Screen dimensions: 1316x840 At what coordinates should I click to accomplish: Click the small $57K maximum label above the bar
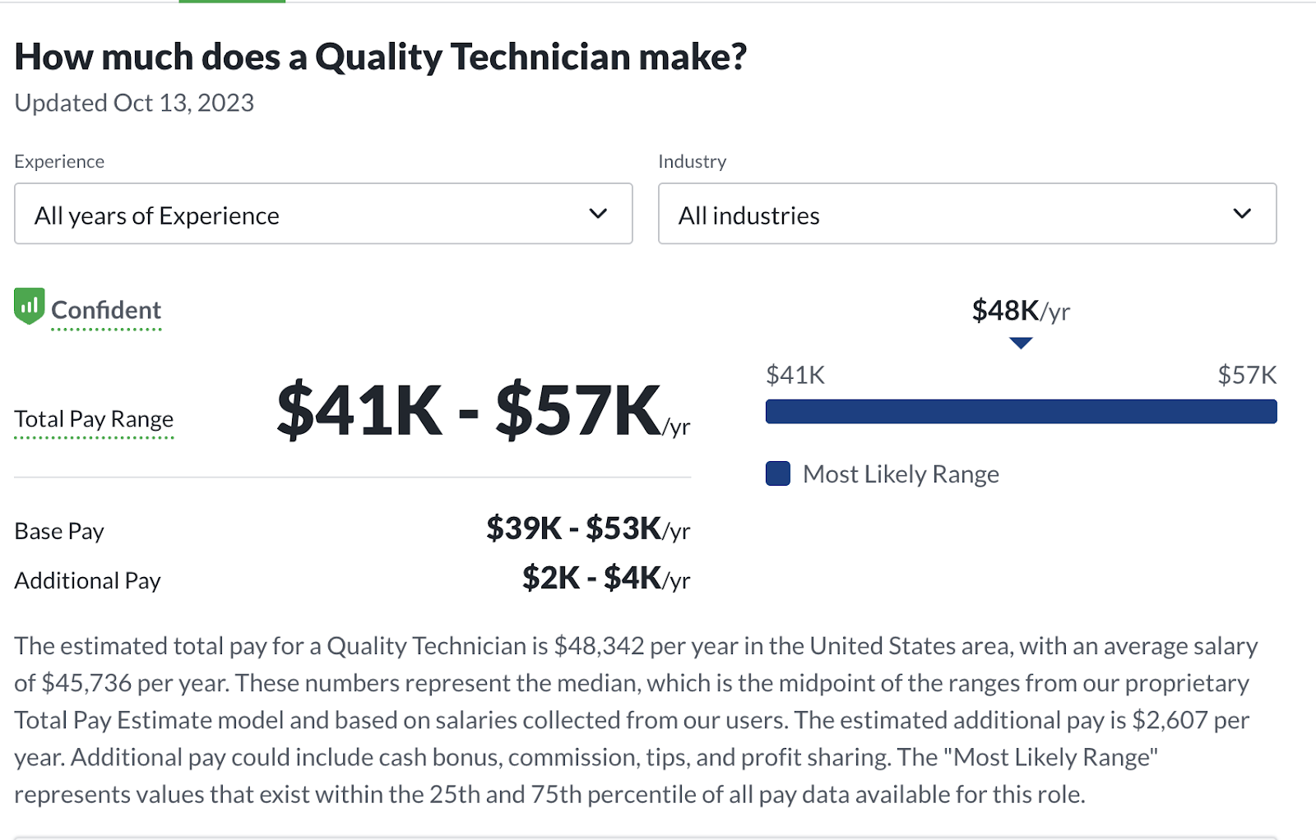(1247, 376)
